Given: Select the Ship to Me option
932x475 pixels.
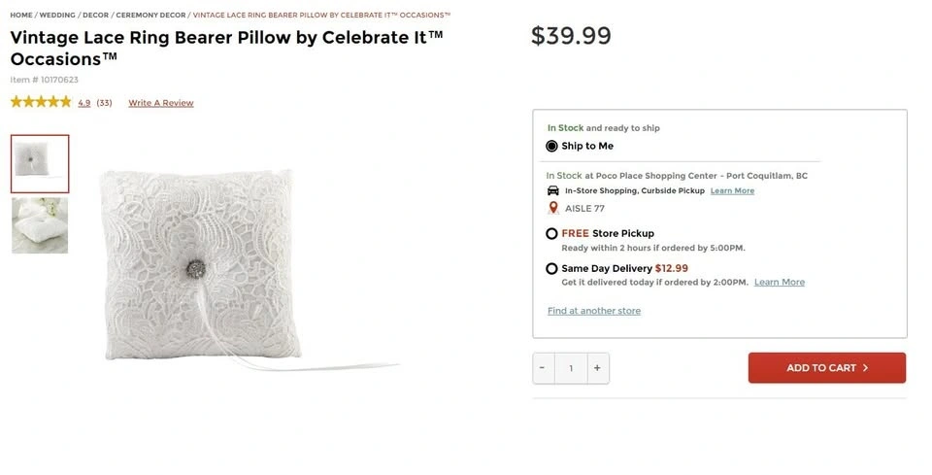Looking at the screenshot, I should [551, 147].
